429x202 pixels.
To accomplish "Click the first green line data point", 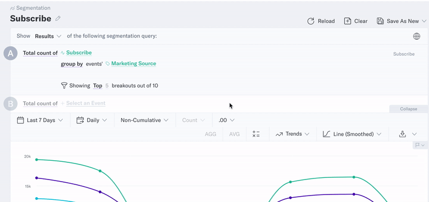I will (36, 160).
